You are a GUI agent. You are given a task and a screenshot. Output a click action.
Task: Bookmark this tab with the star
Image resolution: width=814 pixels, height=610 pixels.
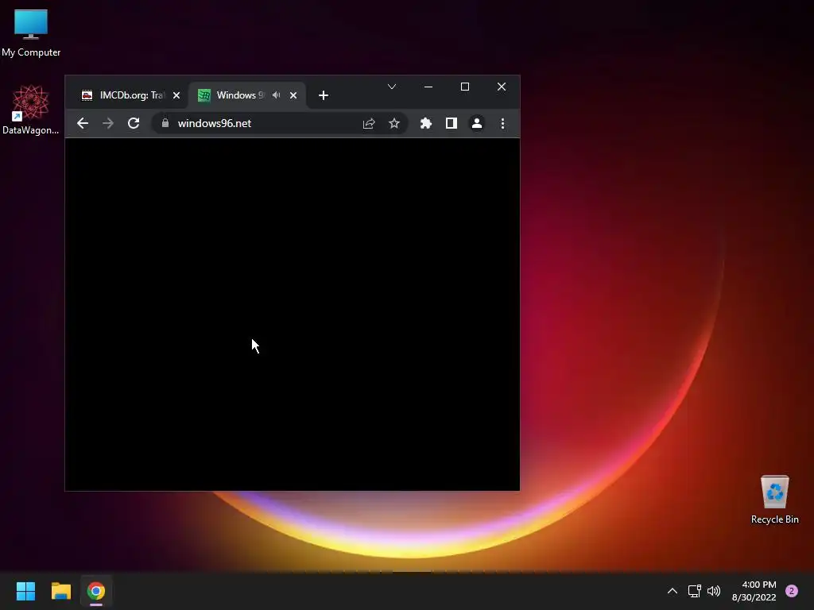coord(394,123)
